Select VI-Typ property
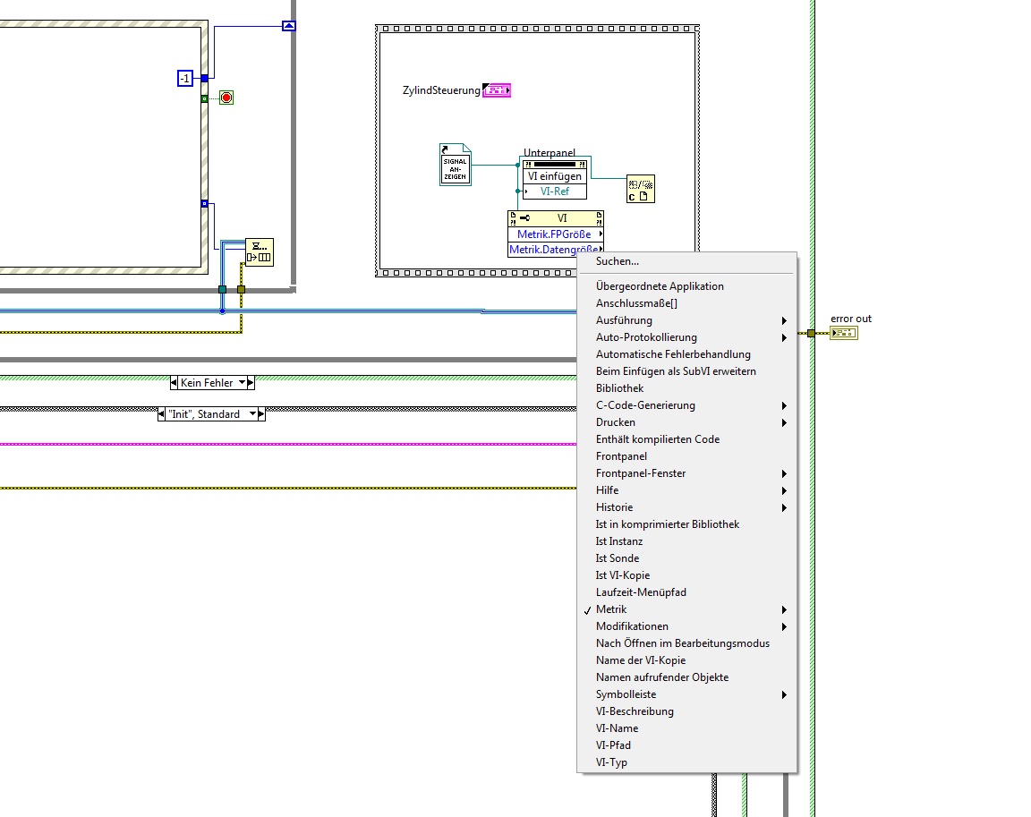 tap(686, 762)
